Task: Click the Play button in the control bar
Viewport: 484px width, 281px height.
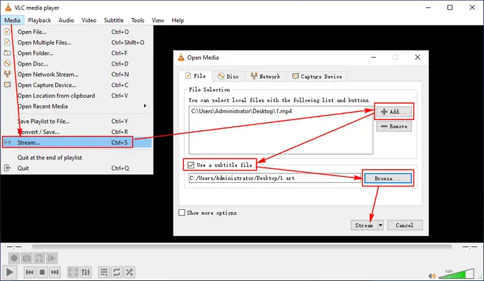Action: [10, 272]
